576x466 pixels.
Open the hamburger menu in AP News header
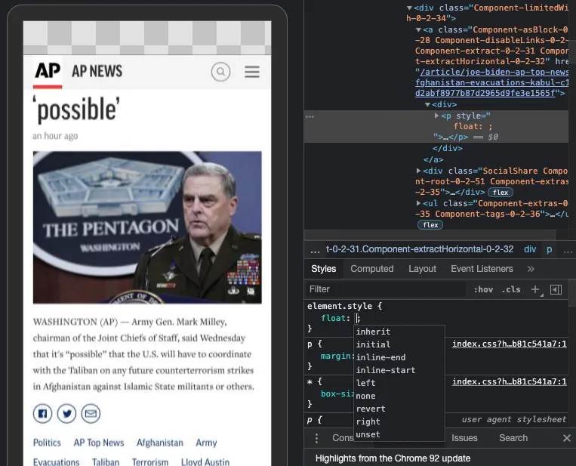click(x=252, y=72)
